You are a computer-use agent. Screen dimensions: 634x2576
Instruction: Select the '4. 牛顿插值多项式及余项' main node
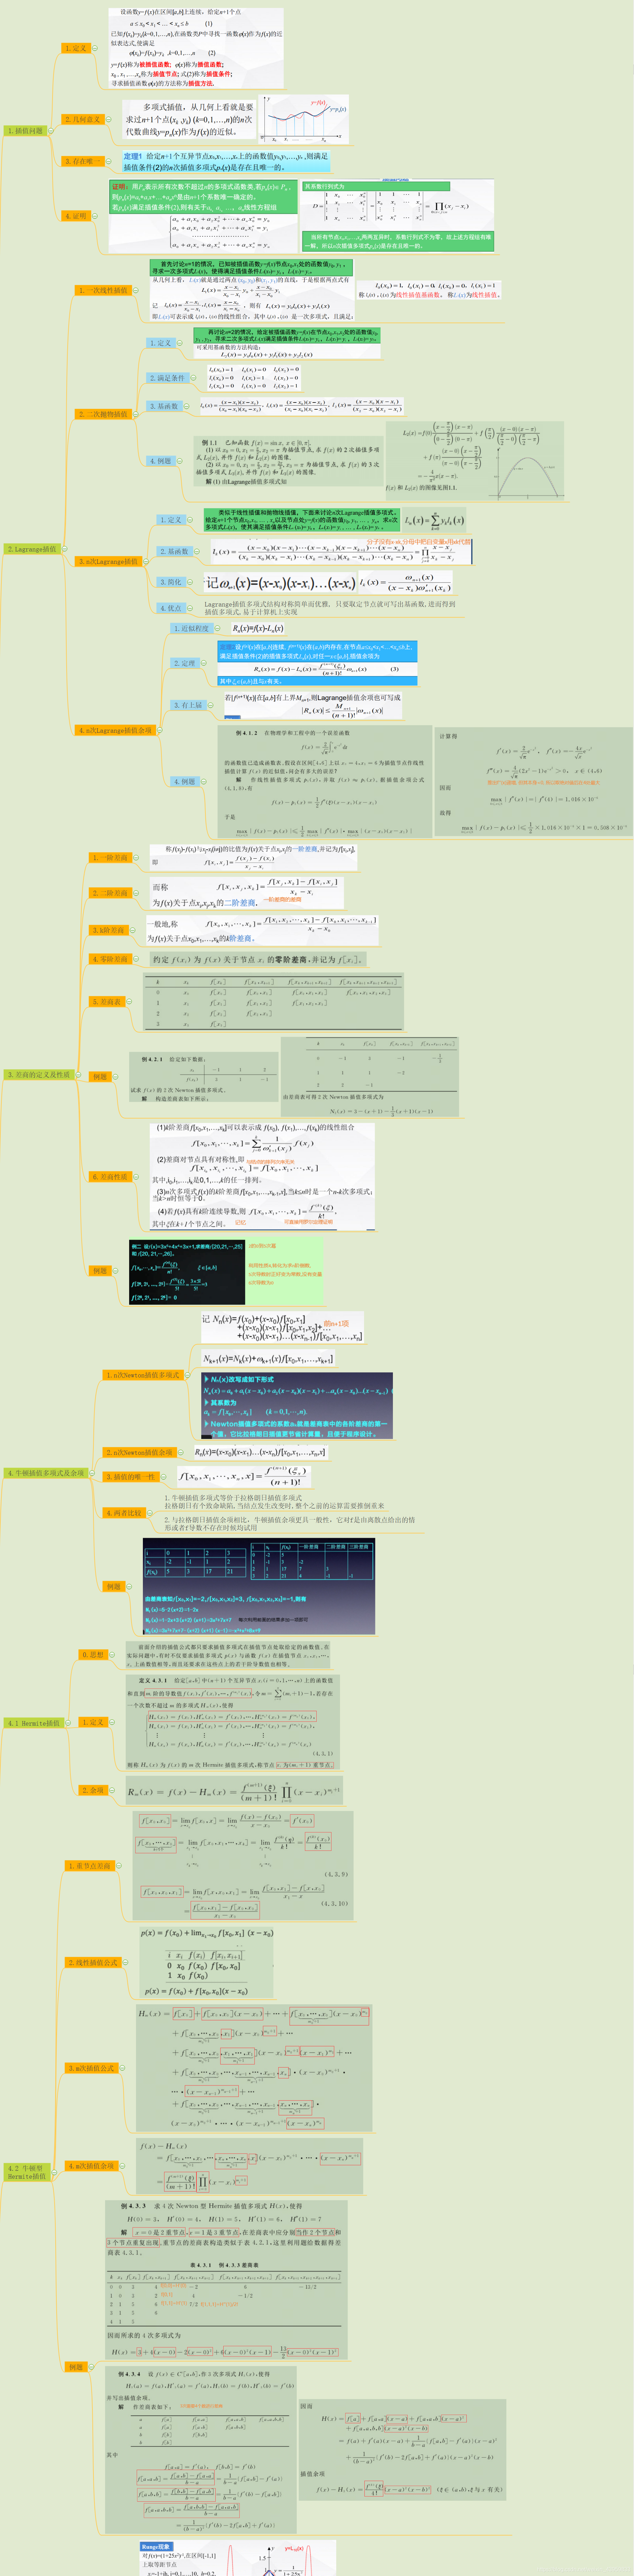(x=46, y=1473)
